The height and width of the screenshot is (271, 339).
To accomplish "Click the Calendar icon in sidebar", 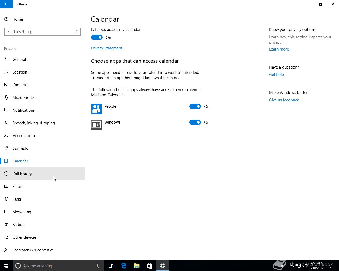I will [6, 161].
